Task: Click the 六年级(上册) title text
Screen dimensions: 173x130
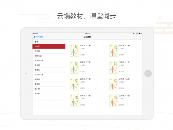Action: 125,79
